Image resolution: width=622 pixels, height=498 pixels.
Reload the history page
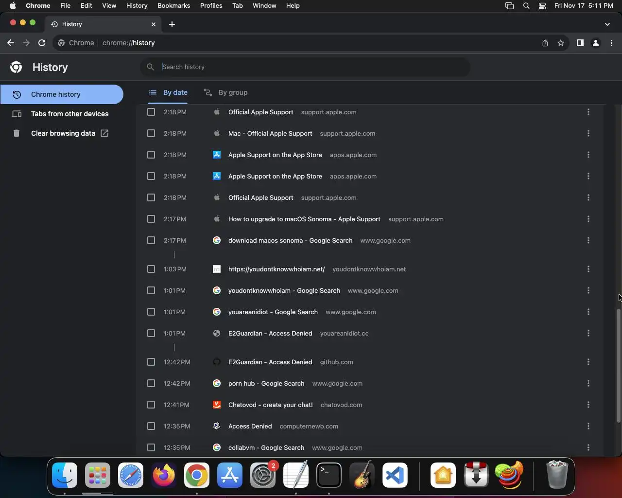[x=42, y=43]
